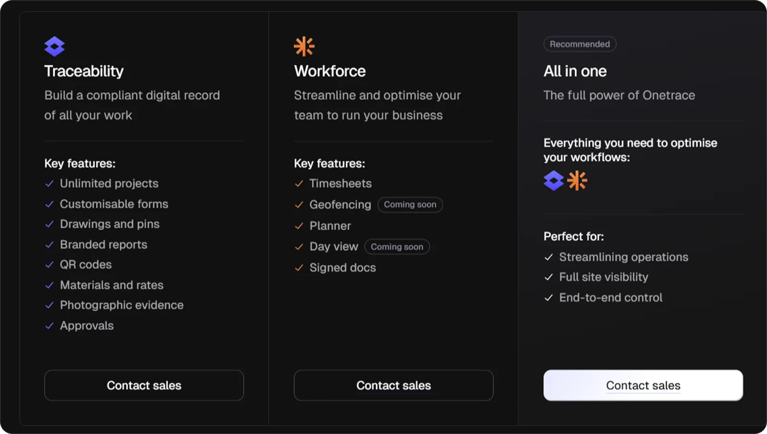This screenshot has height=434, width=767.
Task: Toggle the checkmark beside Approvals
Action: click(49, 325)
